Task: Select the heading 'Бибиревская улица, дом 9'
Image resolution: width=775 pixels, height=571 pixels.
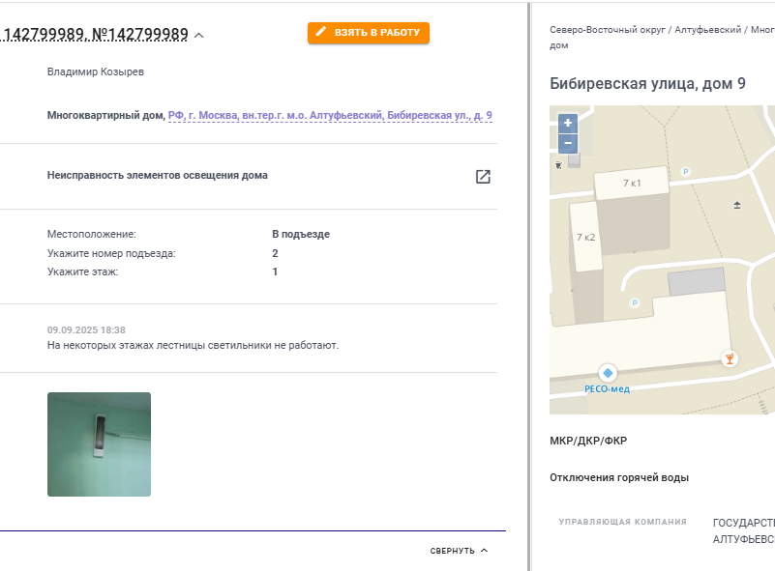Action: (647, 83)
